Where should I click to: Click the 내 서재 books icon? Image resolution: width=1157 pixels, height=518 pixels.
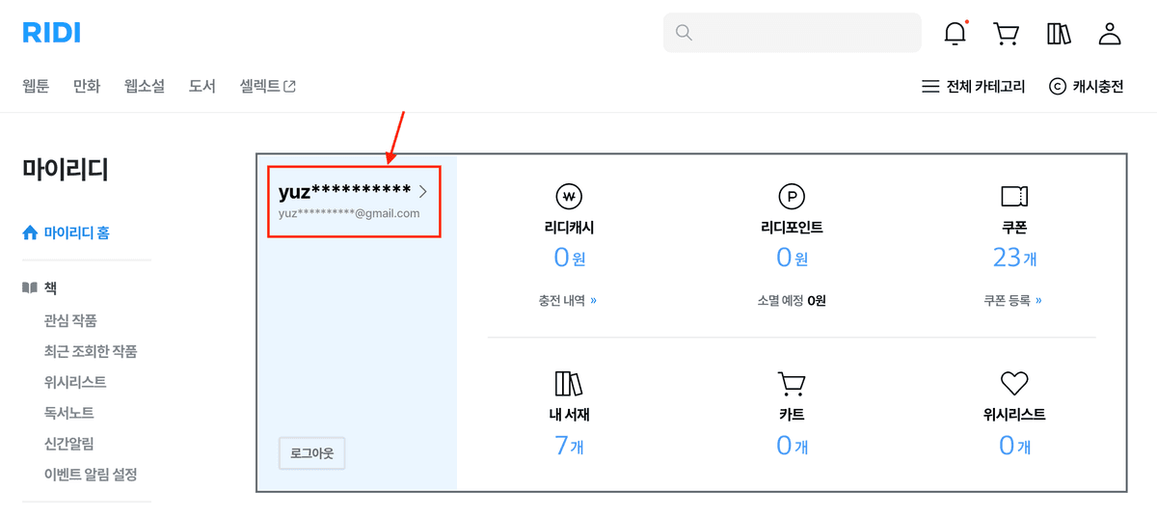point(569,383)
